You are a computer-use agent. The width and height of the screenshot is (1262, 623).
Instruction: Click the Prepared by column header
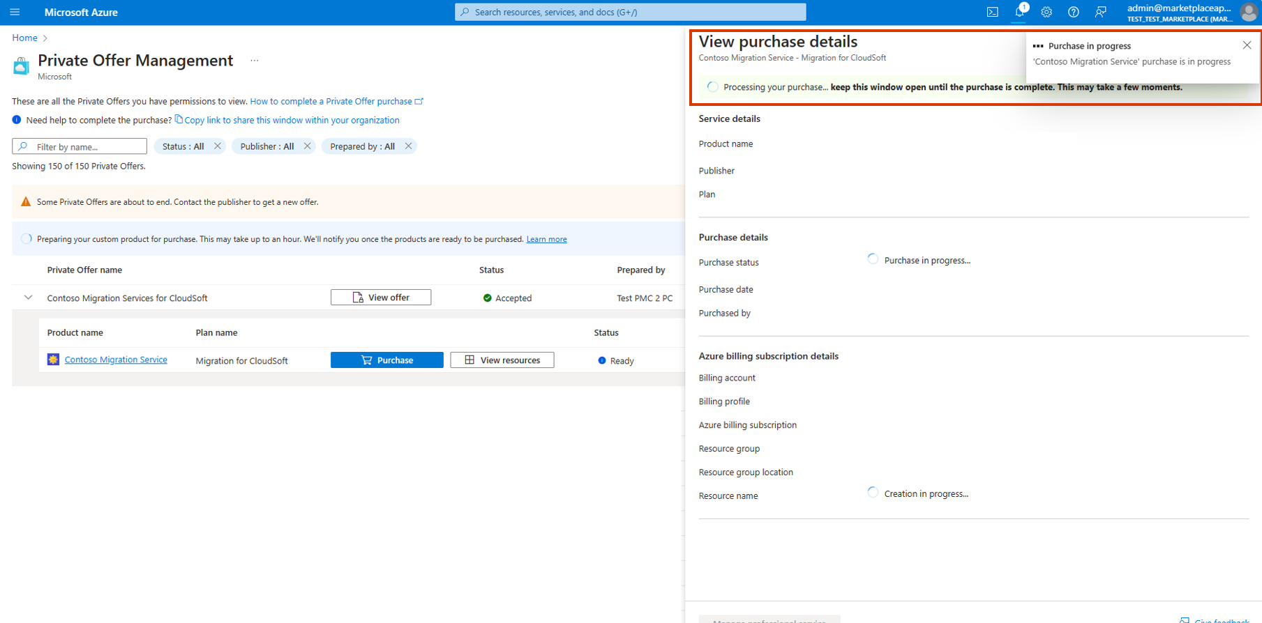(641, 270)
